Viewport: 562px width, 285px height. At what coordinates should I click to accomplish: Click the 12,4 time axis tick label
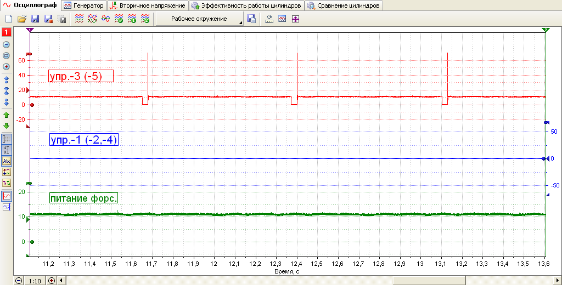[x=296, y=264]
